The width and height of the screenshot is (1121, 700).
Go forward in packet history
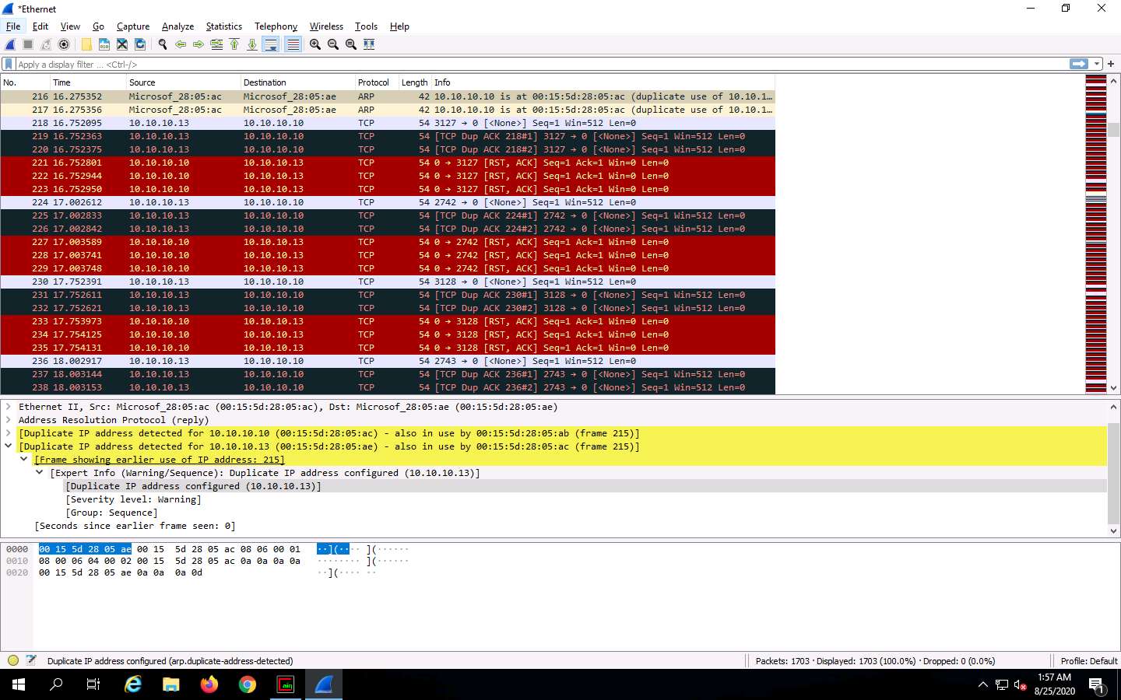199,44
